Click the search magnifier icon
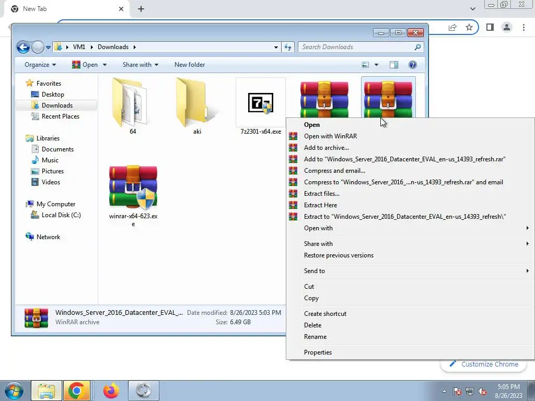The image size is (535, 401). tap(417, 47)
